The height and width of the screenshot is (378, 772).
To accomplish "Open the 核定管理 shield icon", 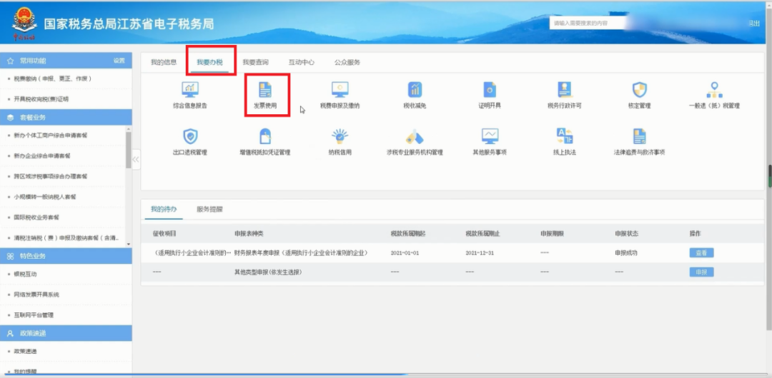I will click(639, 89).
